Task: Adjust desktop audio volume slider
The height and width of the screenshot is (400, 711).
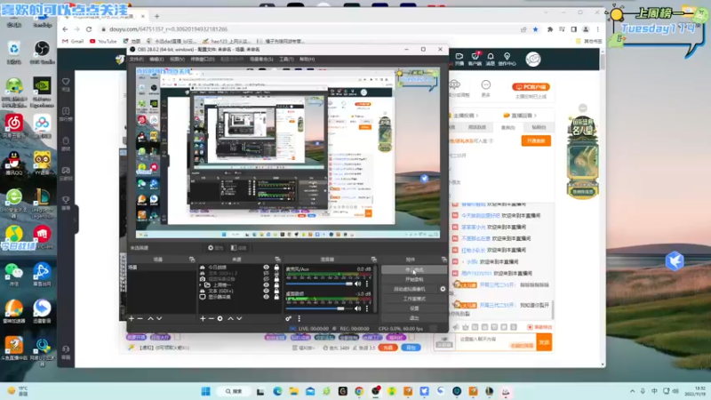Action: click(x=319, y=308)
